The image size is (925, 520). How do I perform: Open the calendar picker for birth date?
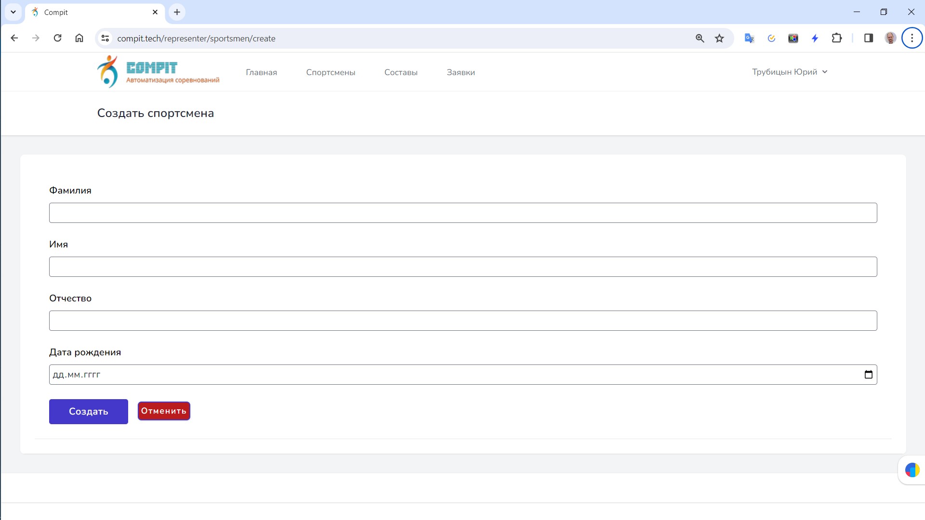click(868, 375)
